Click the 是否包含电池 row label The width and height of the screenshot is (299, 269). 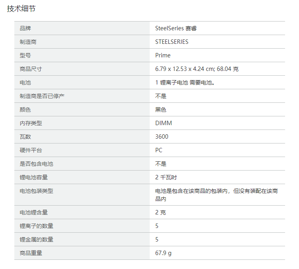pos(37,164)
